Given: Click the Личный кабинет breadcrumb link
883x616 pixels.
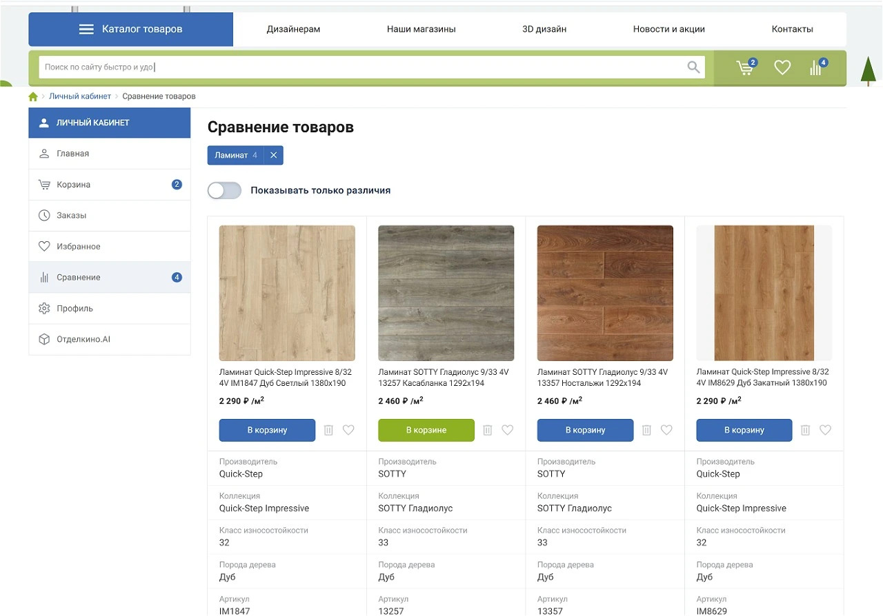Looking at the screenshot, I should click(79, 96).
